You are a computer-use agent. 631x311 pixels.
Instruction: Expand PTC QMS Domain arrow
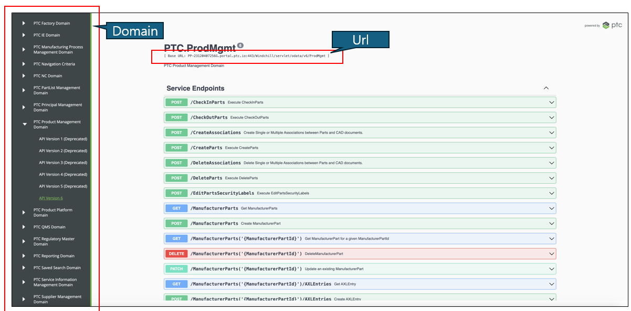[x=24, y=227]
